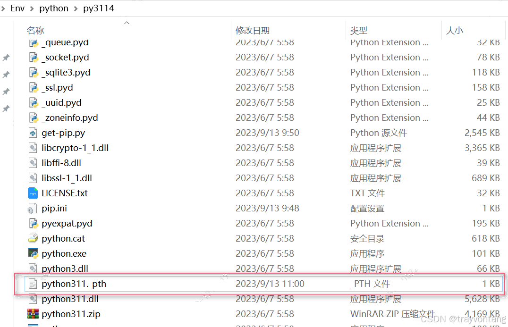Image resolution: width=508 pixels, height=327 pixels.
Task: Unpin the first quick access item
Action: pyautogui.click(x=6, y=58)
